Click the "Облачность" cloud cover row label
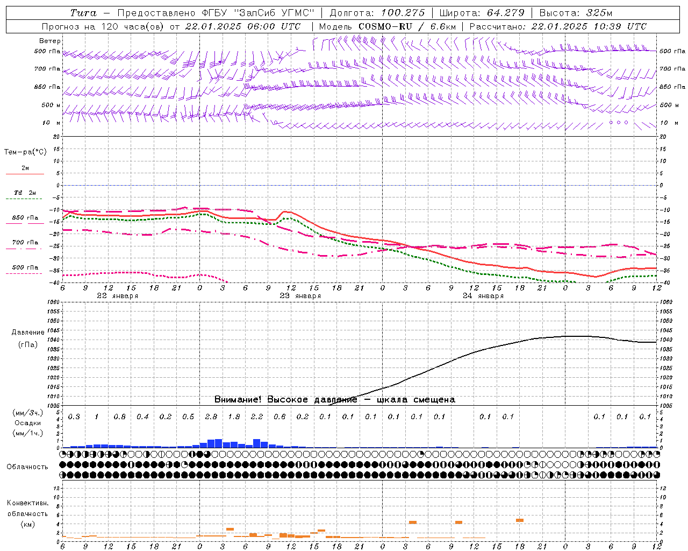The width and height of the screenshot is (688, 551). (27, 467)
